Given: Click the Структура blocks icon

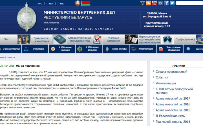Looking at the screenshot, I should (26, 49).
